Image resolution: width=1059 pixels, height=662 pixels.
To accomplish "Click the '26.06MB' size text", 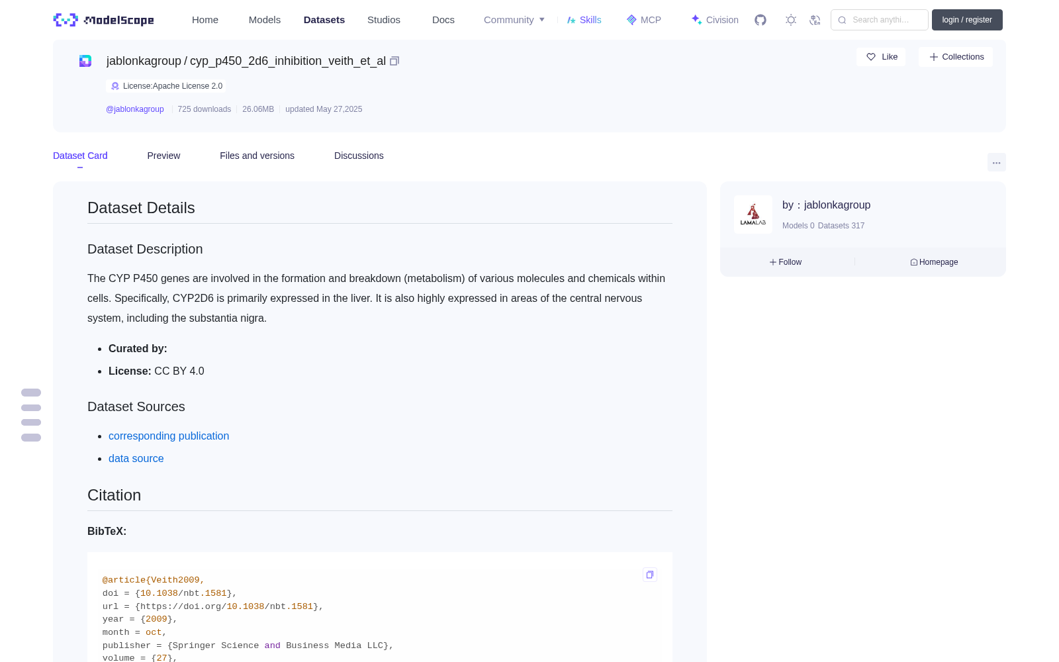I will pyautogui.click(x=258, y=109).
